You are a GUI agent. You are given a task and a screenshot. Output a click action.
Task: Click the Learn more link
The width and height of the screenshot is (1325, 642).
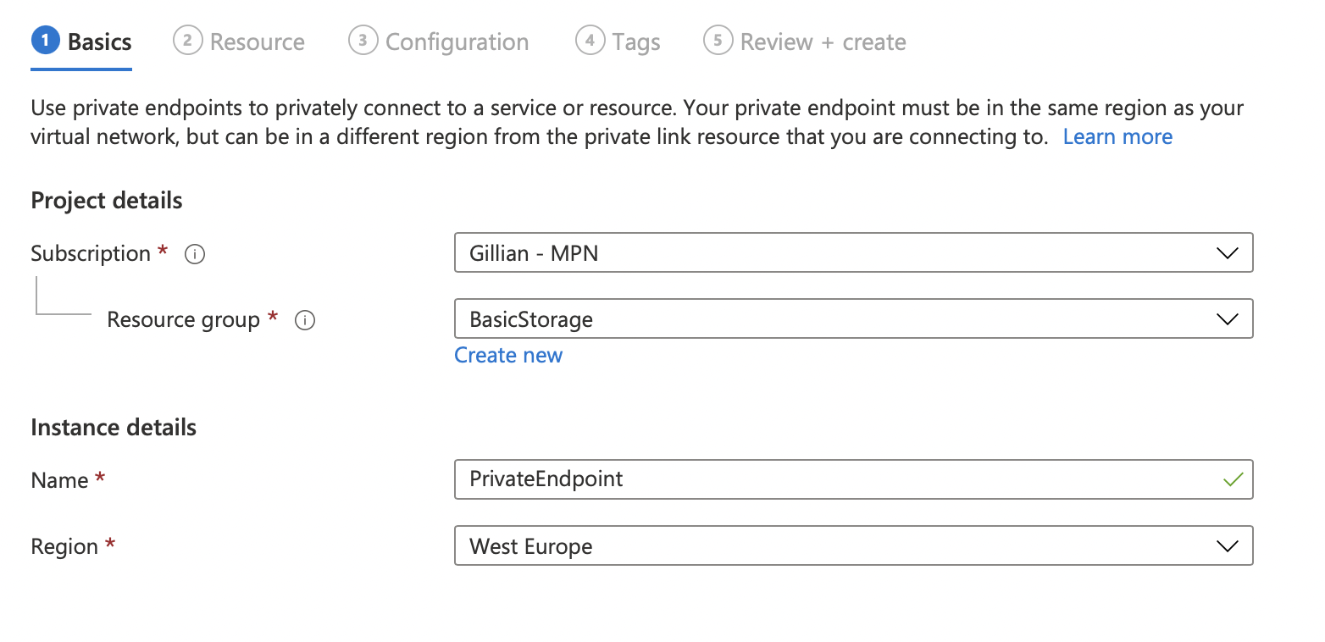click(x=1117, y=136)
